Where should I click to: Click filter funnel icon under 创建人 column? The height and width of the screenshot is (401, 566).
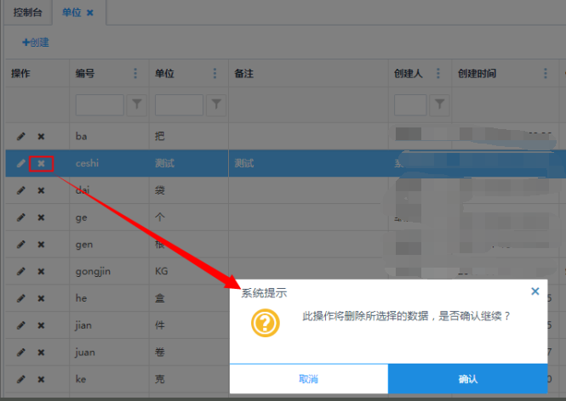point(438,104)
